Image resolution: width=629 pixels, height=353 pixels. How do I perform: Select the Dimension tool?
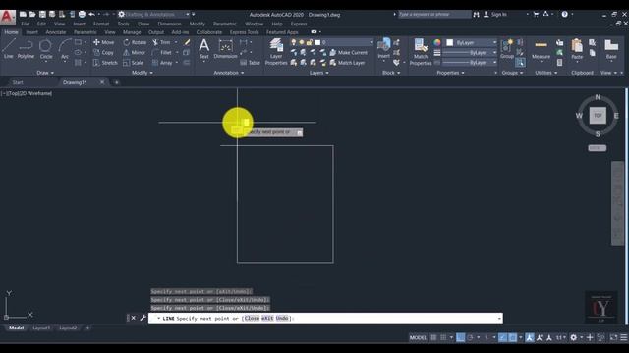point(225,49)
